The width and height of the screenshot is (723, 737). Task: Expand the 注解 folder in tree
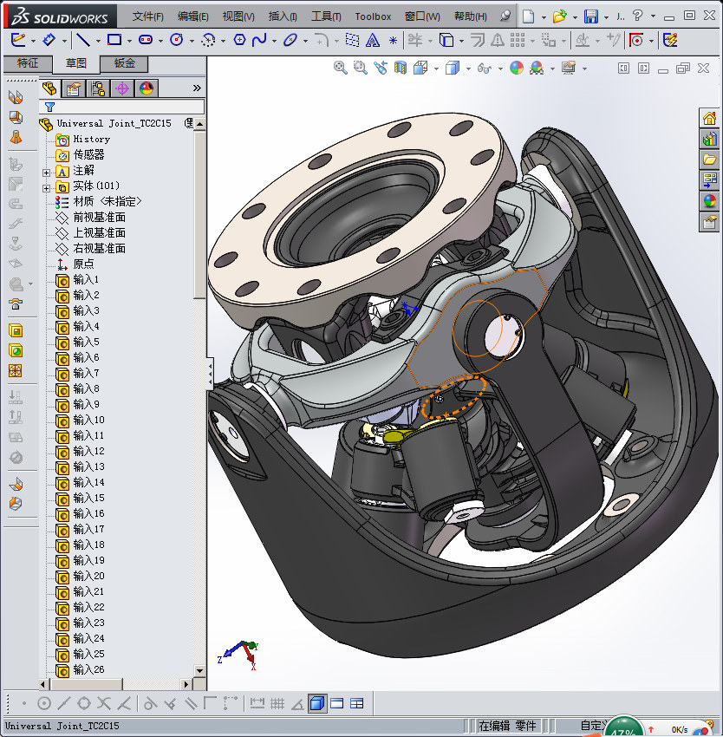(47, 171)
